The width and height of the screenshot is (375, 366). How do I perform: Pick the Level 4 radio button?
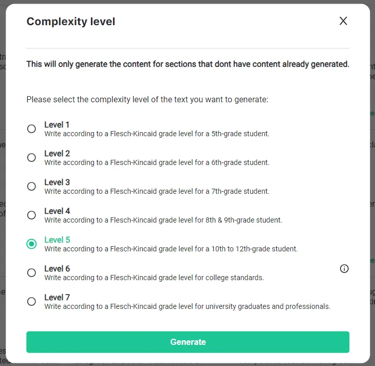click(31, 215)
